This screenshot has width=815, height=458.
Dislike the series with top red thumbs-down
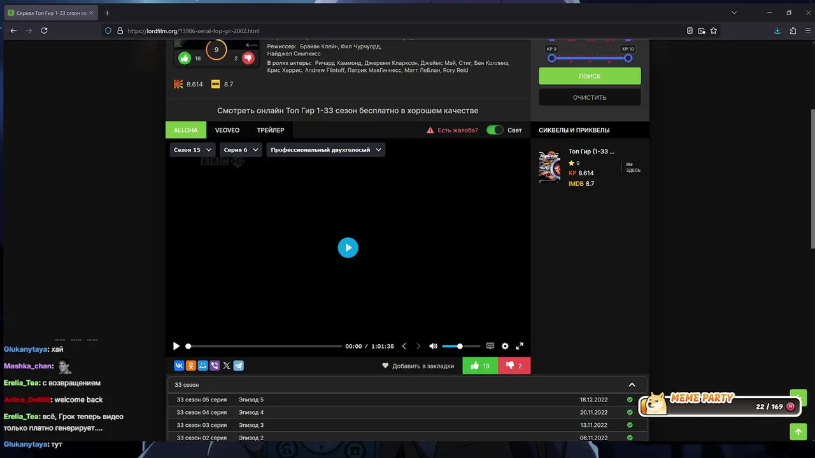click(248, 58)
